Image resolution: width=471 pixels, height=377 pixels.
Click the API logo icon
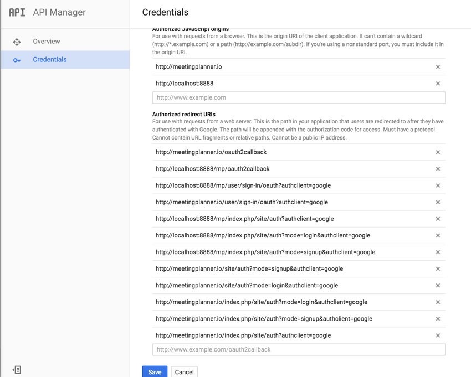pos(17,12)
